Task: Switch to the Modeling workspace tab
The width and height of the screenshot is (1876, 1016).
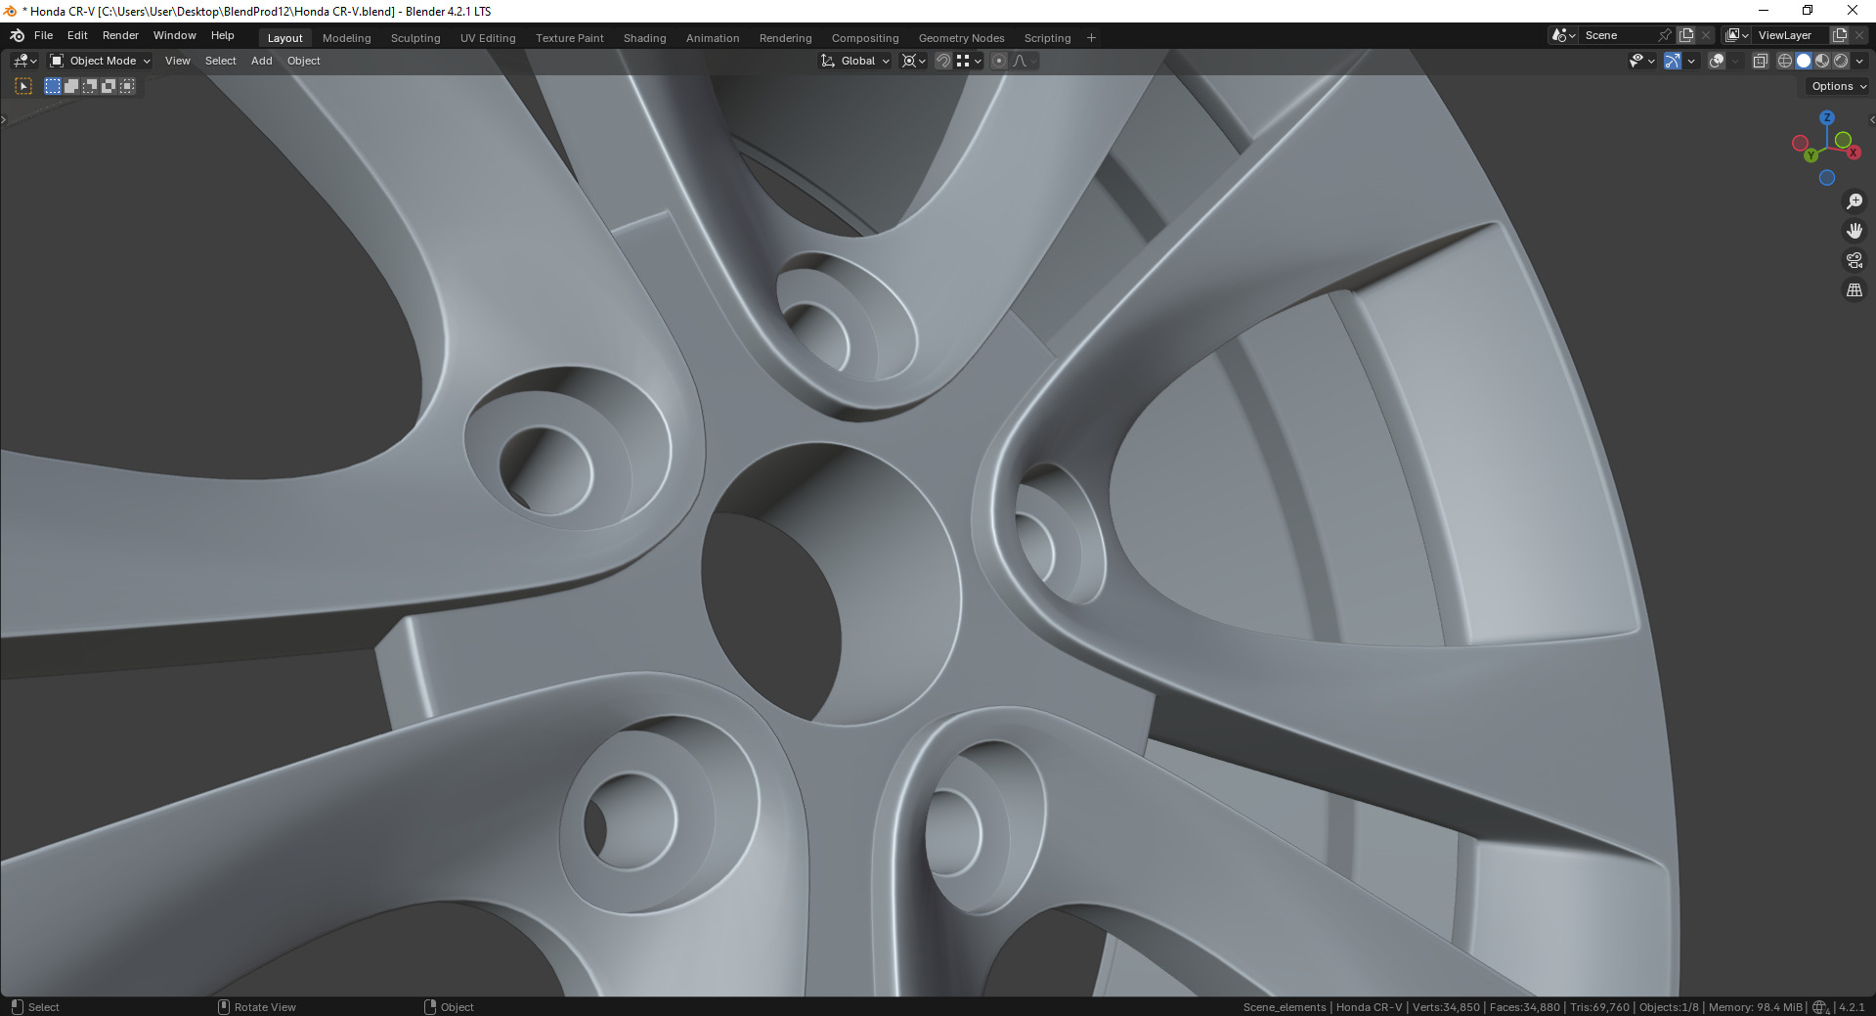Action: (347, 38)
